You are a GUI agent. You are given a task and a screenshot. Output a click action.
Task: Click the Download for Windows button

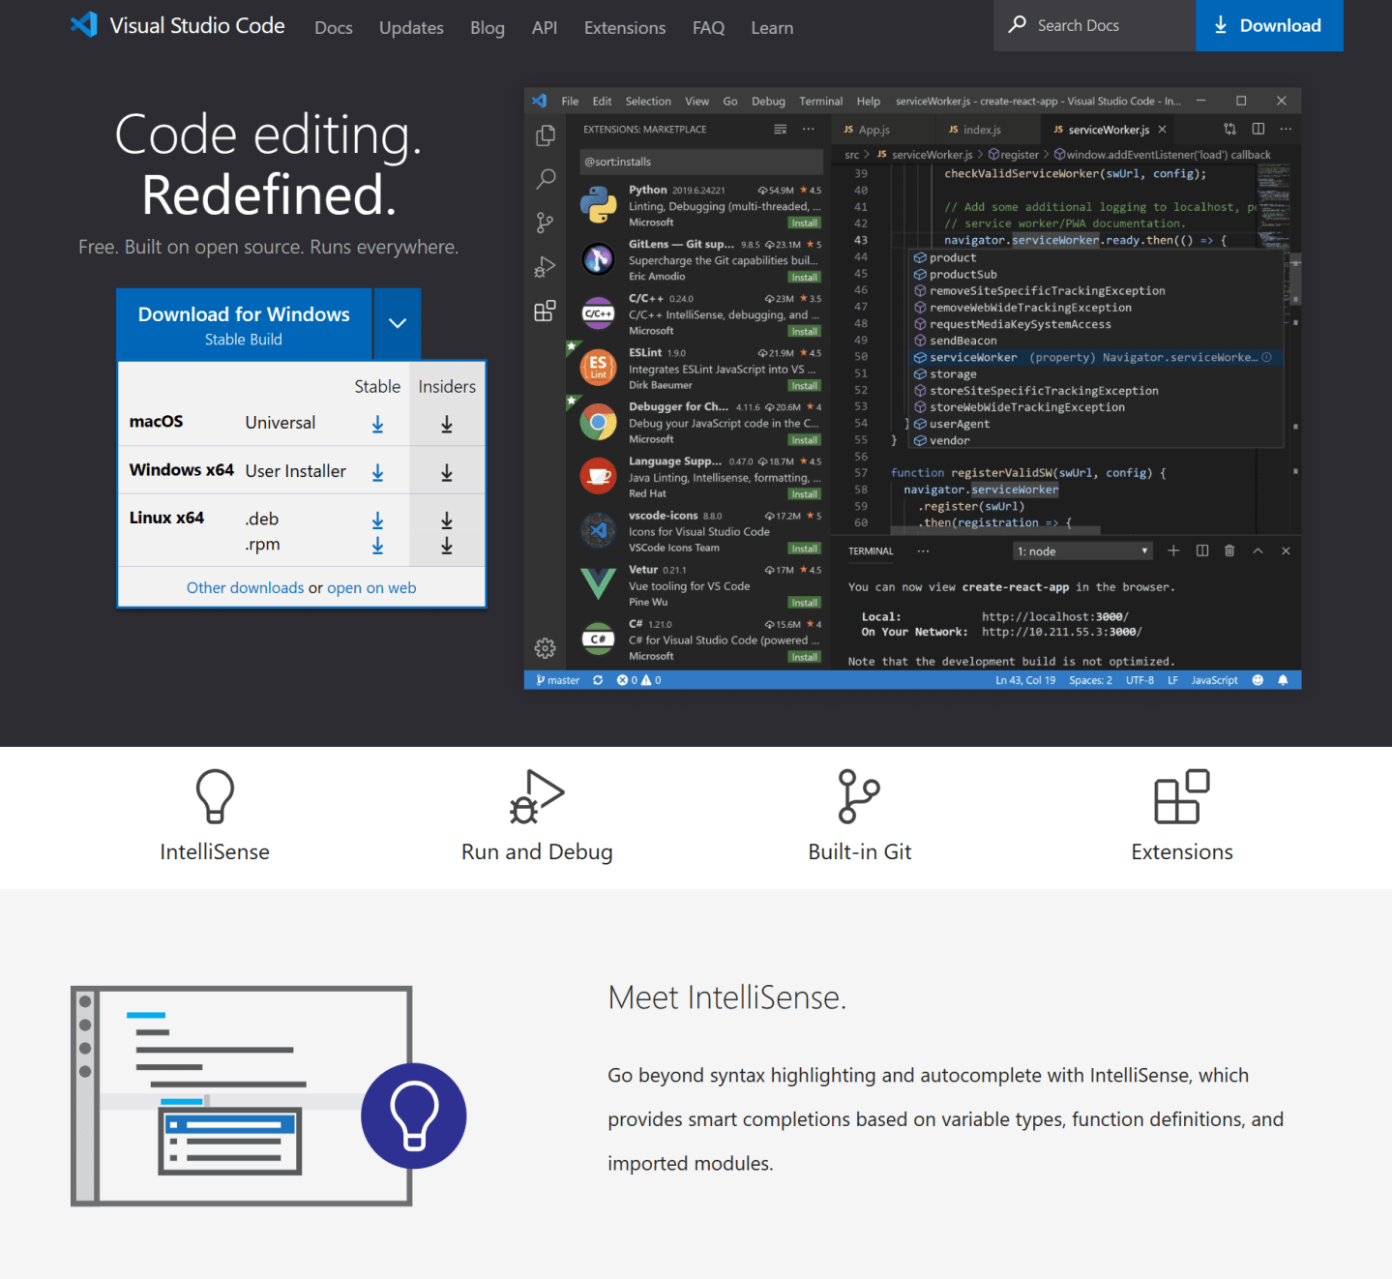(244, 324)
